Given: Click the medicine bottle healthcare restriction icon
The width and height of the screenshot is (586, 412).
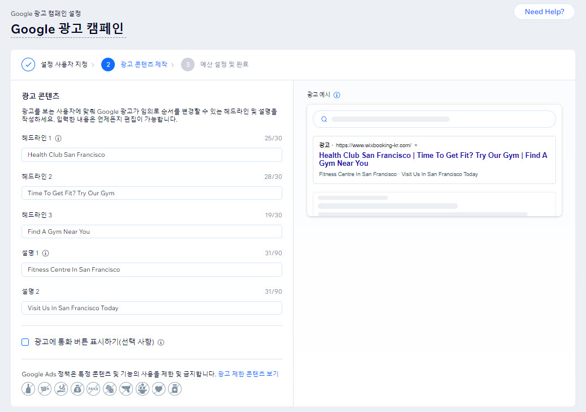Looking at the screenshot, I should coord(175,389).
